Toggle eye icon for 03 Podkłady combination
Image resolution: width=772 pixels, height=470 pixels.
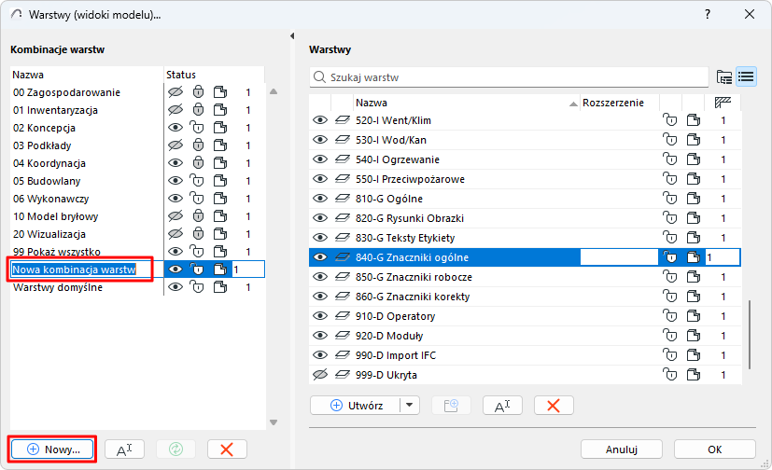[x=174, y=145]
